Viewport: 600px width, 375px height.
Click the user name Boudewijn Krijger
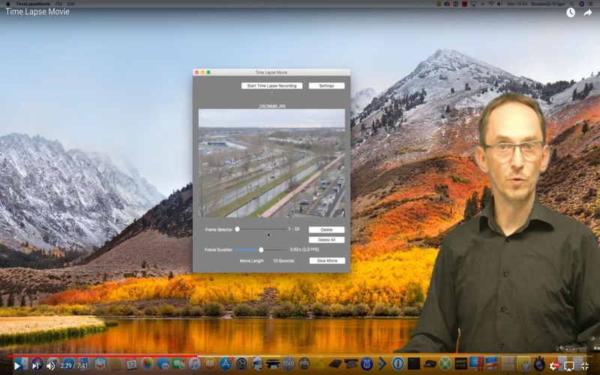pyautogui.click(x=548, y=4)
